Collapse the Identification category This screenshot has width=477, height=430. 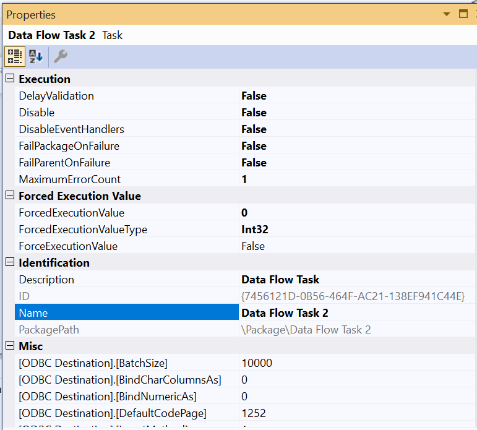[10, 262]
